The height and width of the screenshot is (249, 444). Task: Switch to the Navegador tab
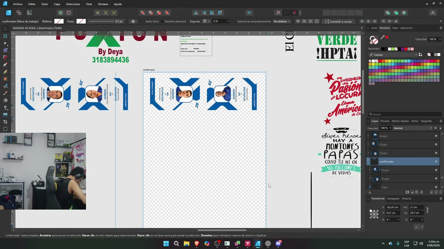(x=393, y=199)
